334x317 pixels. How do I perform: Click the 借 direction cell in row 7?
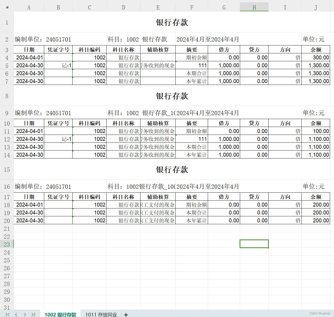[285, 81]
